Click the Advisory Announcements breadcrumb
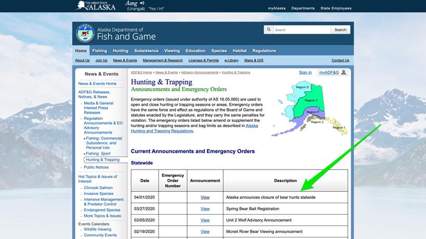 199,73
